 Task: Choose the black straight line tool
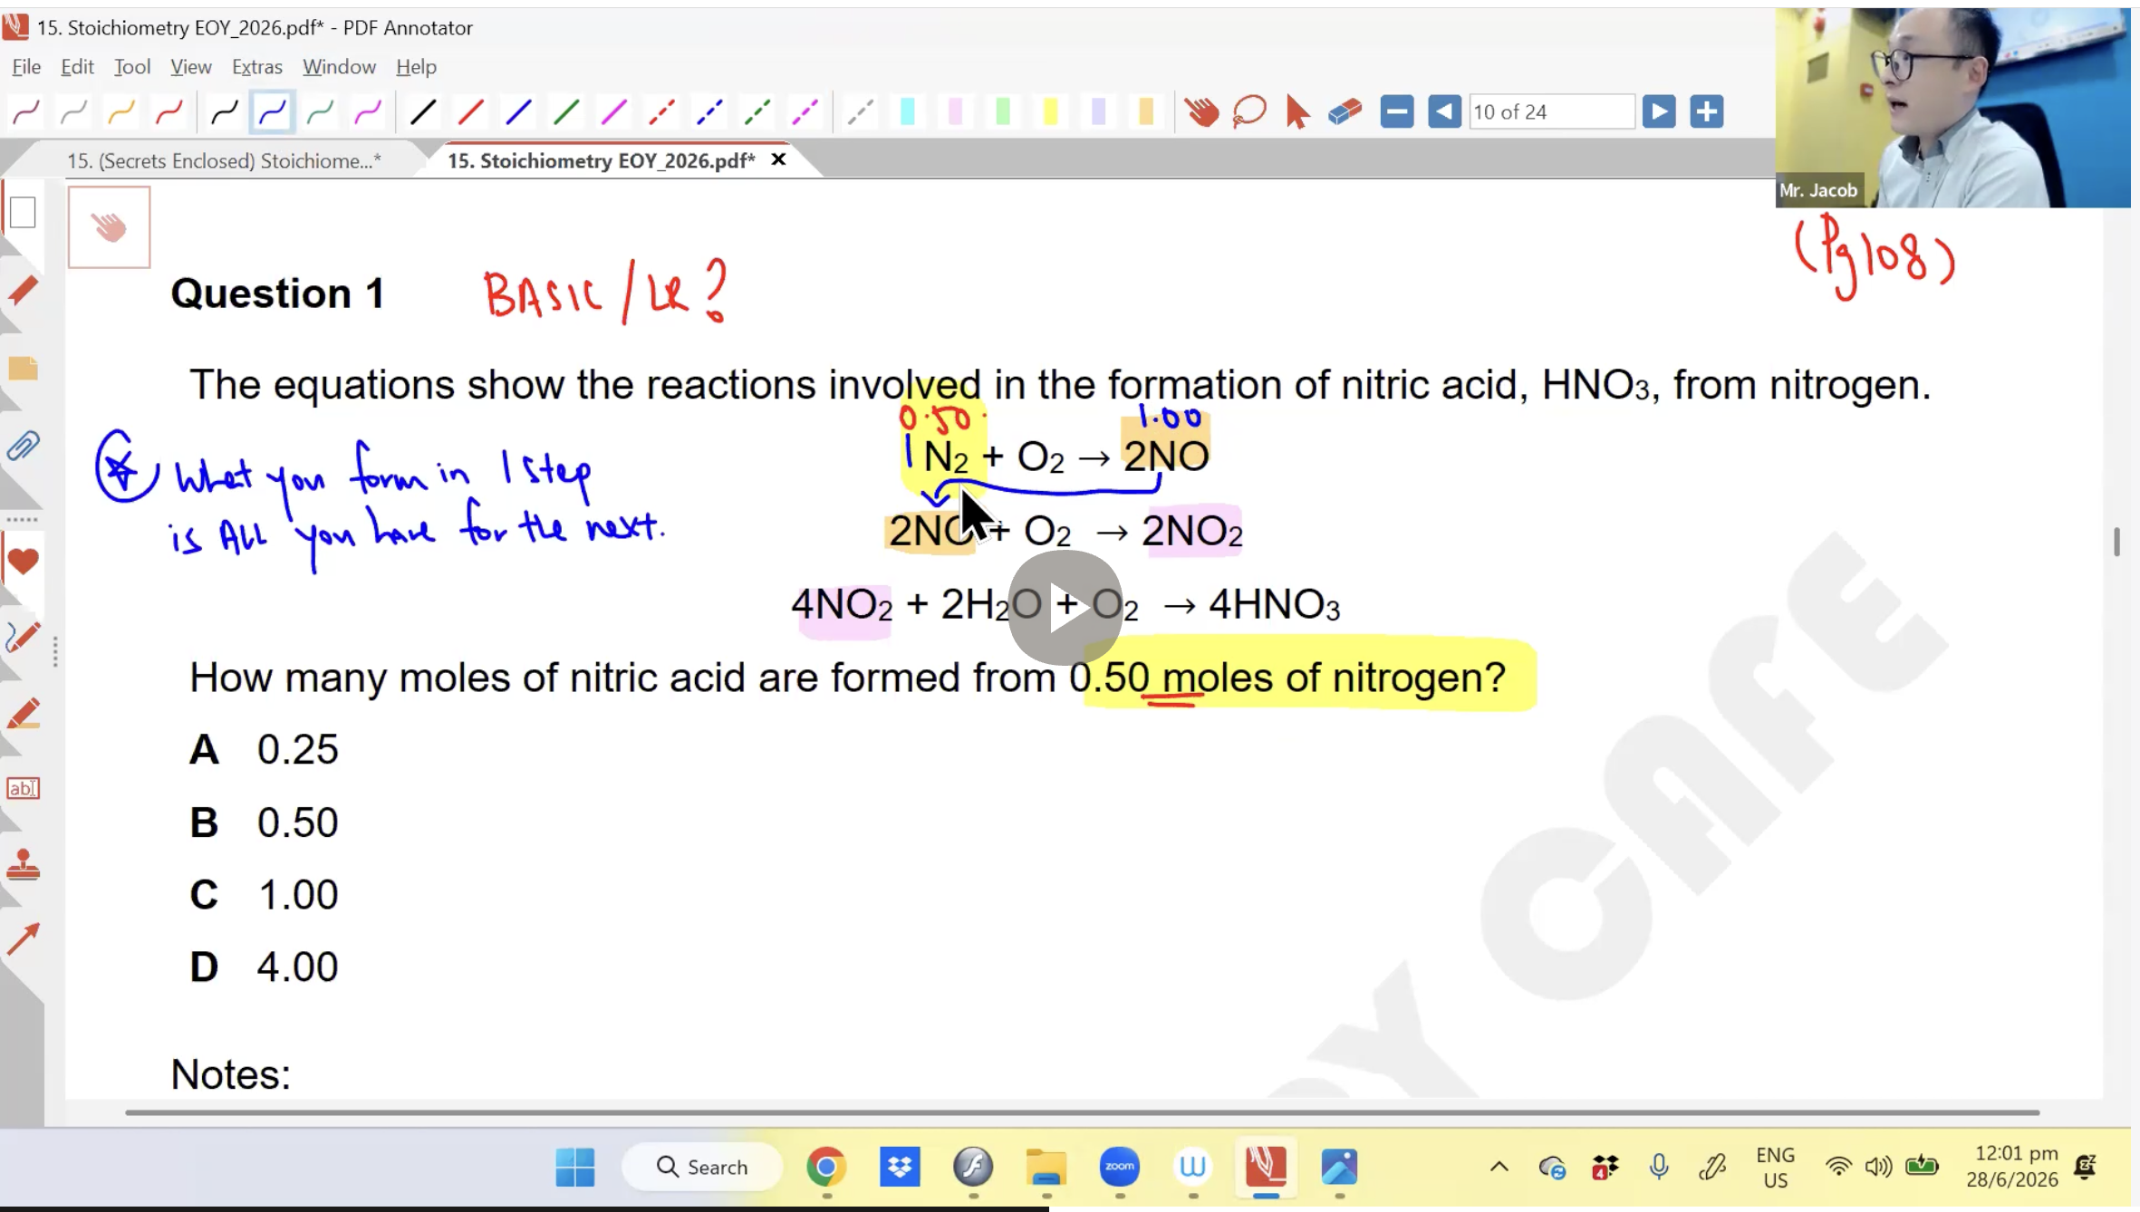point(423,112)
